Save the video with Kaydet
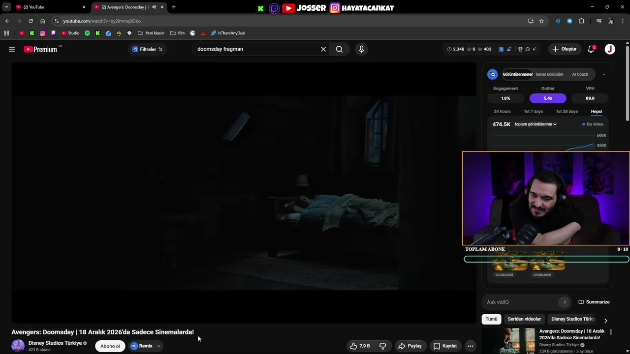The width and height of the screenshot is (630, 354). coord(445,346)
